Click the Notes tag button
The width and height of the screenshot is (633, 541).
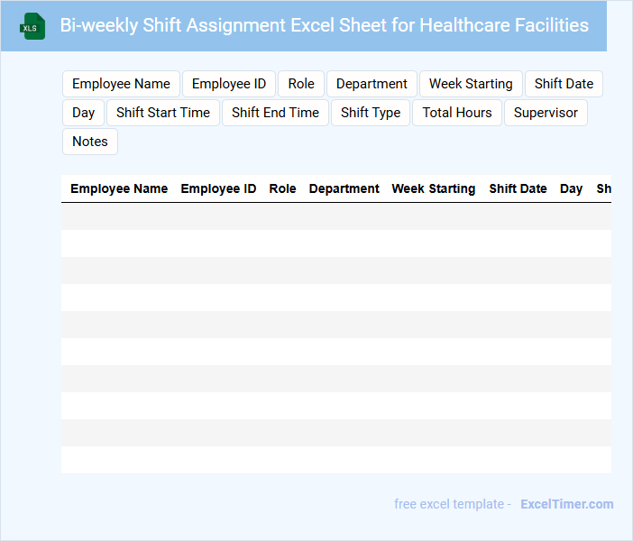pyautogui.click(x=90, y=142)
